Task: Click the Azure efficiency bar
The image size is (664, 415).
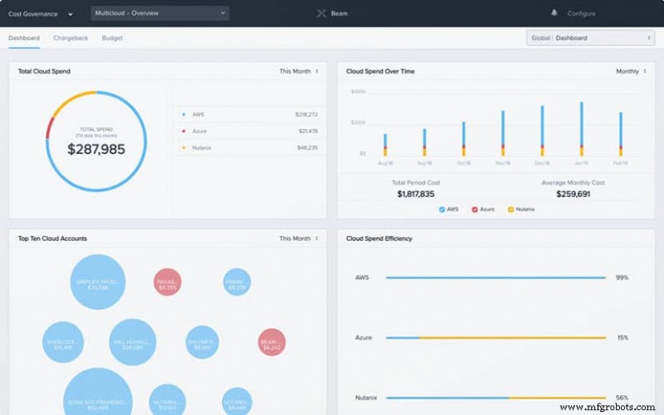Action: [496, 338]
